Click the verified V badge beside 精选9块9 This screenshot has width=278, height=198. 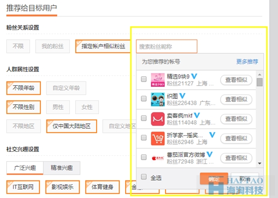click(x=194, y=76)
